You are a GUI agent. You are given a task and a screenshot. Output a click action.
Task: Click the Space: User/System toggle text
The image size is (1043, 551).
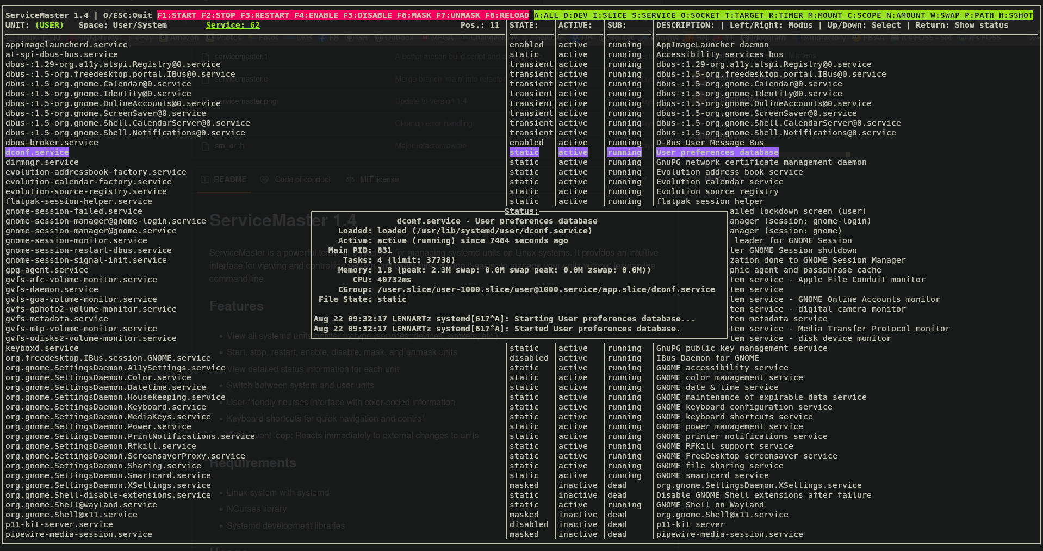coord(123,25)
